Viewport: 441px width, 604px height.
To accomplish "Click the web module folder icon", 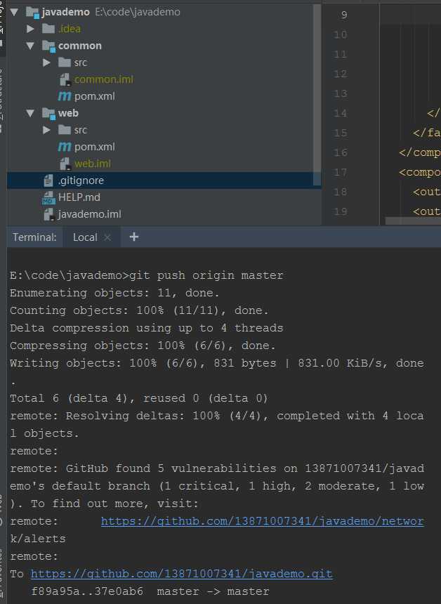I will (48, 113).
